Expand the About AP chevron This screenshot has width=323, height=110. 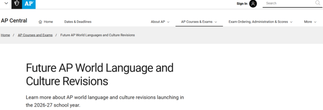point(168,22)
